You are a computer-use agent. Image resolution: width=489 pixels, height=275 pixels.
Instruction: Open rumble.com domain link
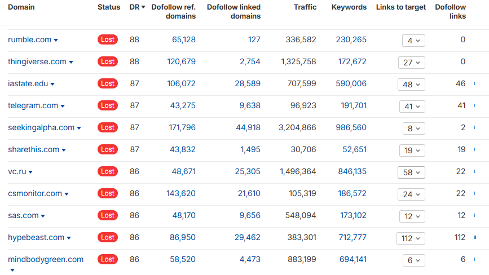coord(30,39)
